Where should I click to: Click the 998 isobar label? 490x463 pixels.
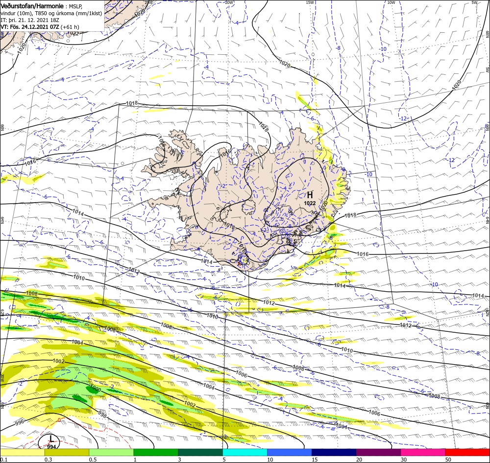coord(102,415)
